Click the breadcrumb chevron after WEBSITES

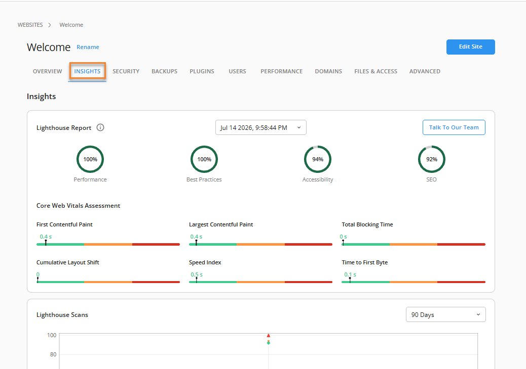point(50,25)
